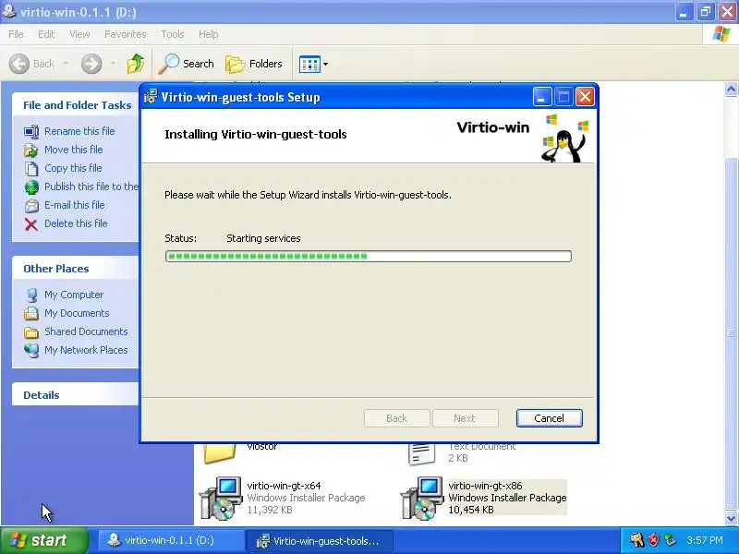This screenshot has width=739, height=554.
Task: Open the Favorites menu
Action: tap(126, 34)
